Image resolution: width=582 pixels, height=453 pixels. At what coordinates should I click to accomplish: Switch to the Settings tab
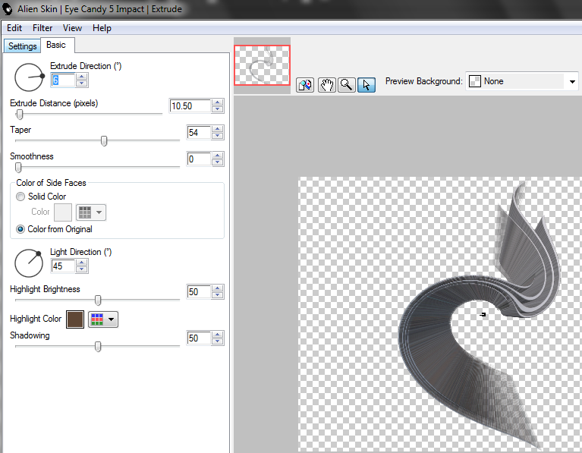pos(22,46)
